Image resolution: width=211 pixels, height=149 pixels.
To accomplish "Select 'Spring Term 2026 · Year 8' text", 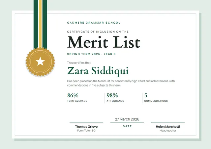I will coord(91,54).
